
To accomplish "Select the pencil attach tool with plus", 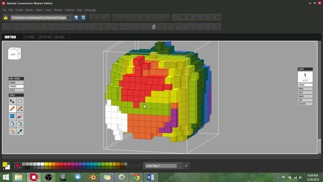I will point(20,109).
